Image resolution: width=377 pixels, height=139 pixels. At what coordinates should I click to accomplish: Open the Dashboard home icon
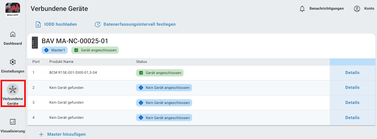13,34
